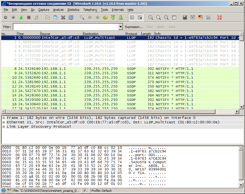Go to packet number icon
Screen dimensions: 245x194
point(105,17)
